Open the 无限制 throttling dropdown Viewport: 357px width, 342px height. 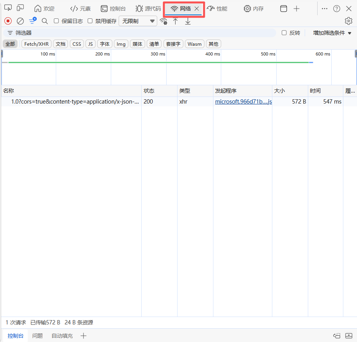coord(138,21)
